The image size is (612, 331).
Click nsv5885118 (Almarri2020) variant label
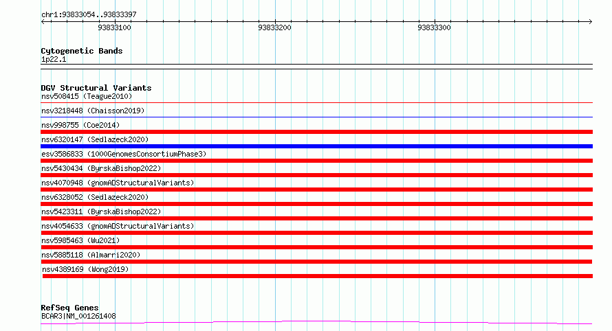91,255
